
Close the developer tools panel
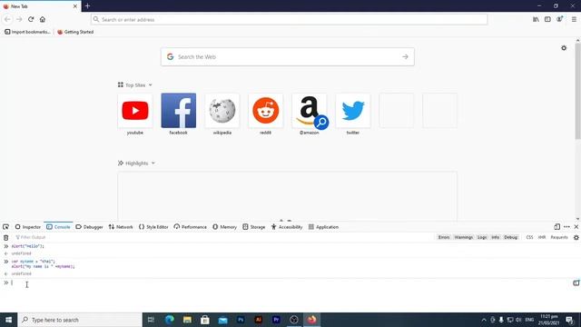(576, 227)
